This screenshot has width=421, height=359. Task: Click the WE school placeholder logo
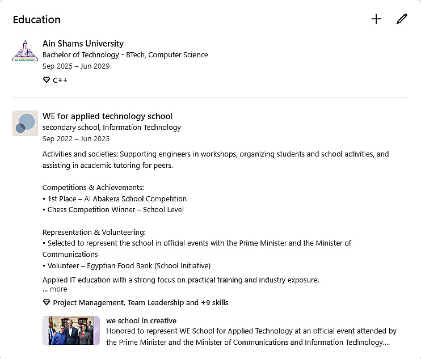(25, 123)
